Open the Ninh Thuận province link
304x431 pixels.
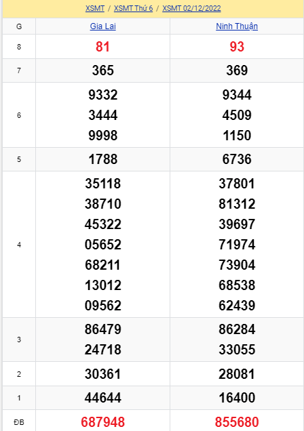pos(237,26)
